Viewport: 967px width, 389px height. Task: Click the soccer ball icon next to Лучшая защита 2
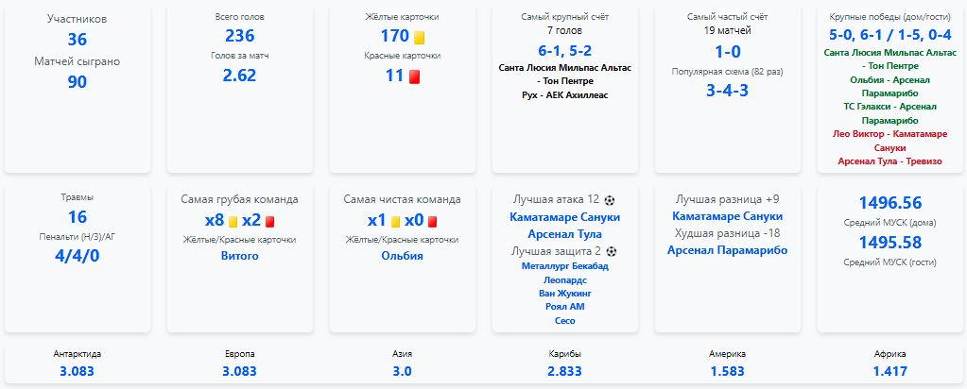click(612, 251)
